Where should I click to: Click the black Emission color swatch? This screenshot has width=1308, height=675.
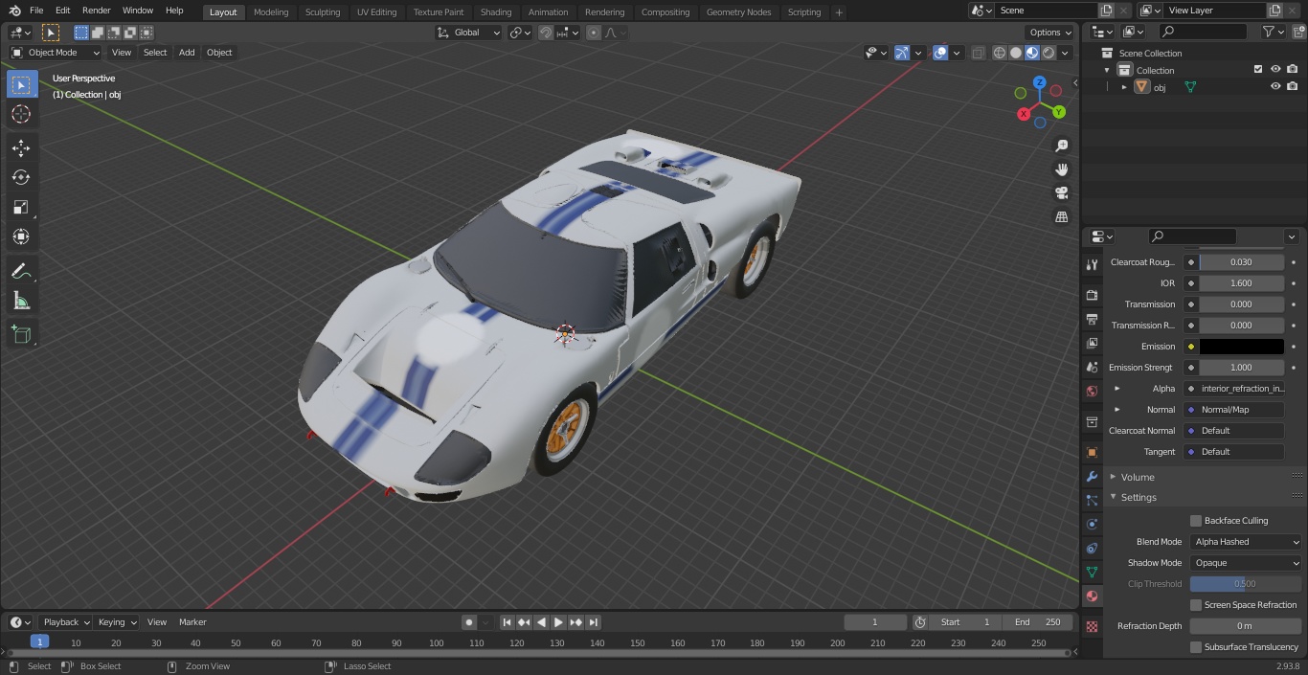(x=1242, y=347)
